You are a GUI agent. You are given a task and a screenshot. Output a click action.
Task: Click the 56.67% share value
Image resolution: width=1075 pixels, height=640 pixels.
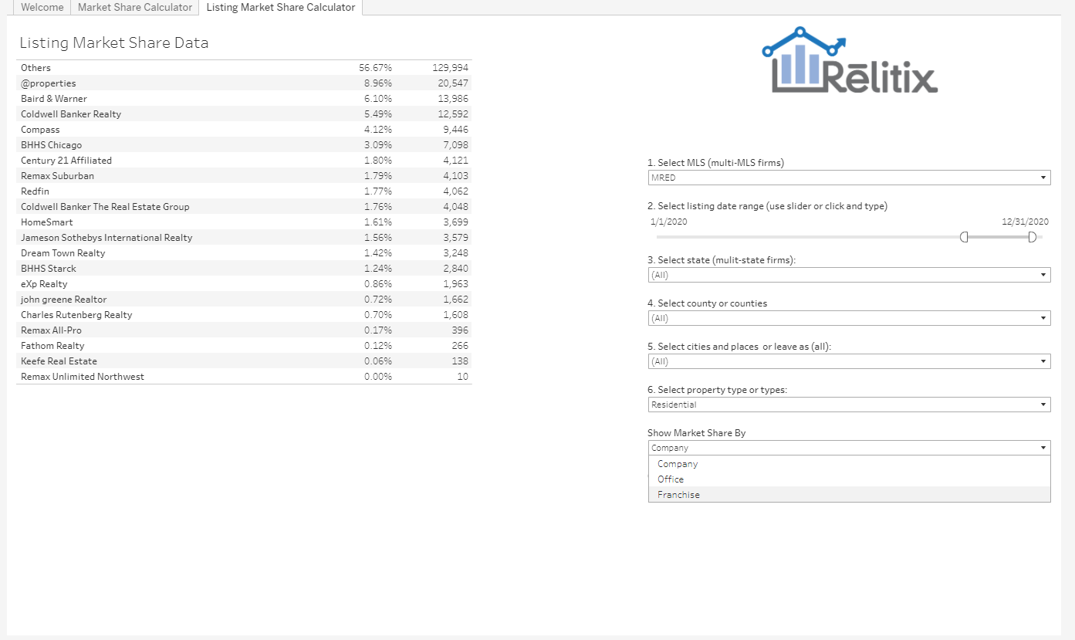pyautogui.click(x=375, y=68)
